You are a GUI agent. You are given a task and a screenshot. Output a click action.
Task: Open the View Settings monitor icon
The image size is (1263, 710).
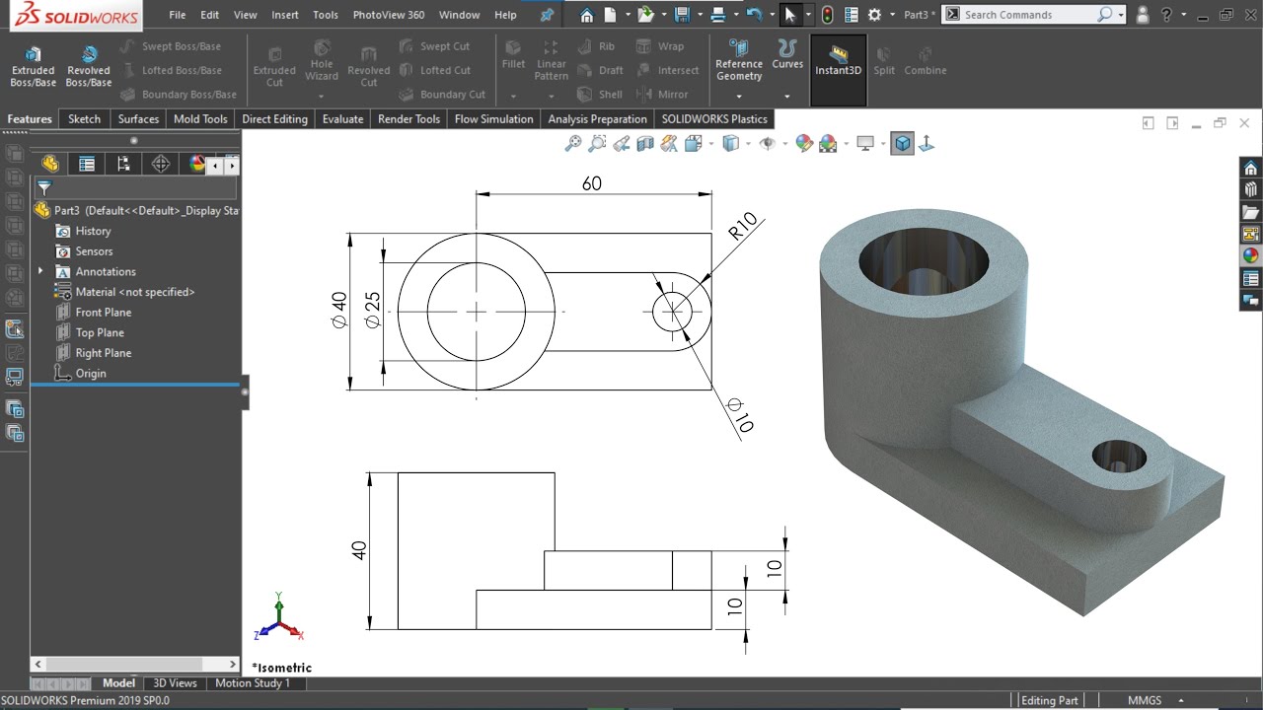click(x=866, y=144)
